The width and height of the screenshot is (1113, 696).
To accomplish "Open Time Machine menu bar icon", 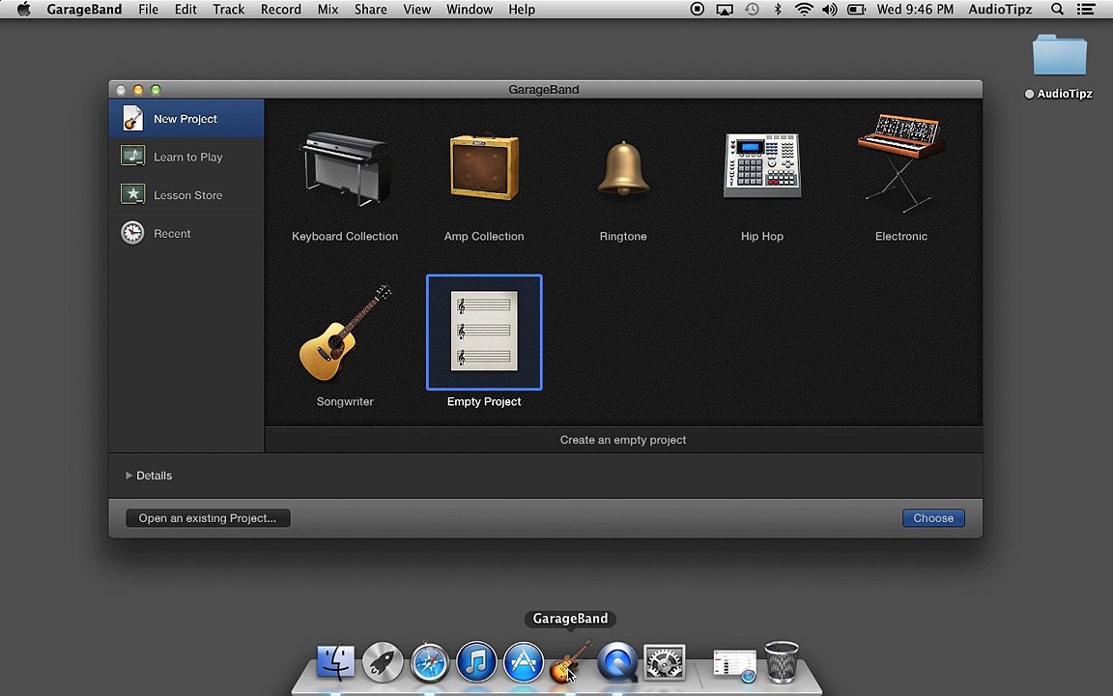I will (x=752, y=10).
